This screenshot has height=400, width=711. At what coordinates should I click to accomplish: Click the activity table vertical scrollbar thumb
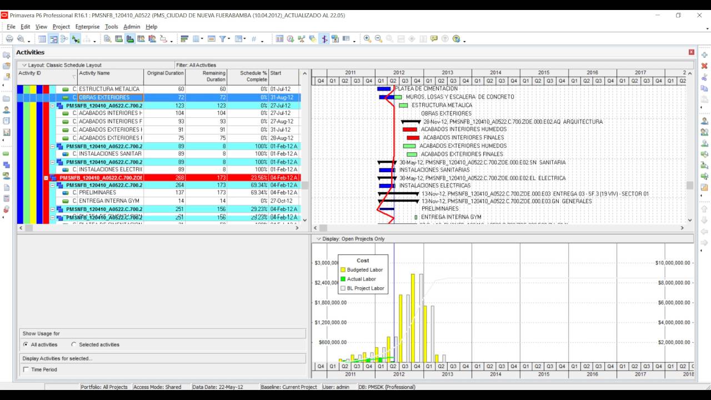(x=304, y=186)
